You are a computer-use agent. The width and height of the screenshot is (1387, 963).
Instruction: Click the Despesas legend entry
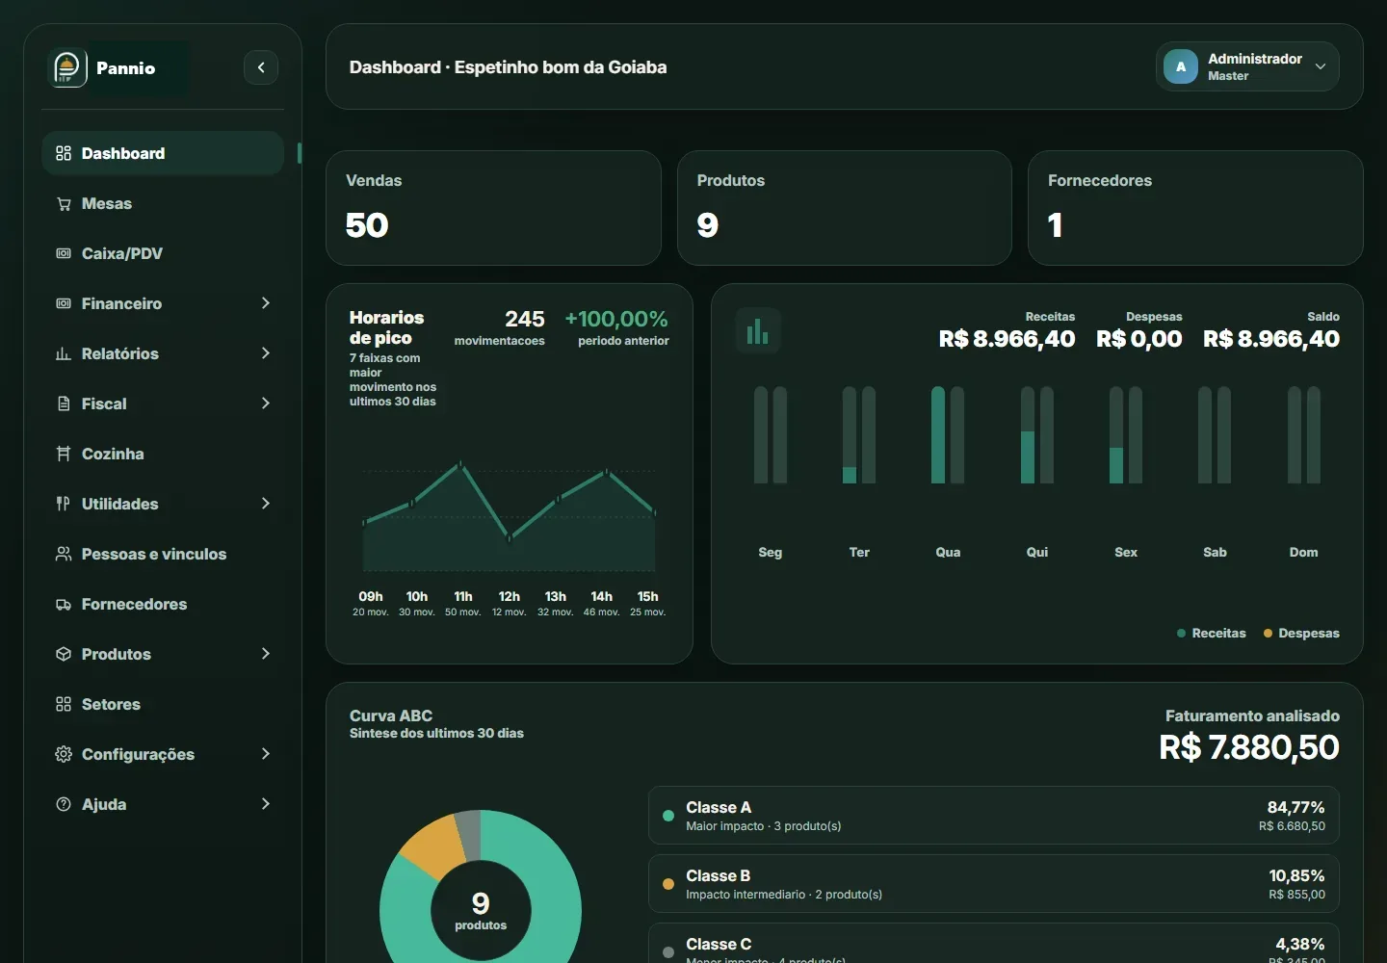[x=1301, y=634]
